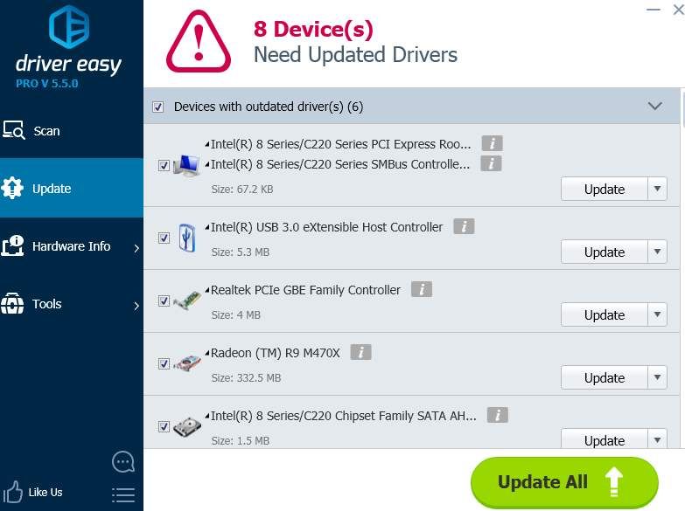Open the Scan tab in sidebar
This screenshot has width=685, height=511.
click(46, 131)
